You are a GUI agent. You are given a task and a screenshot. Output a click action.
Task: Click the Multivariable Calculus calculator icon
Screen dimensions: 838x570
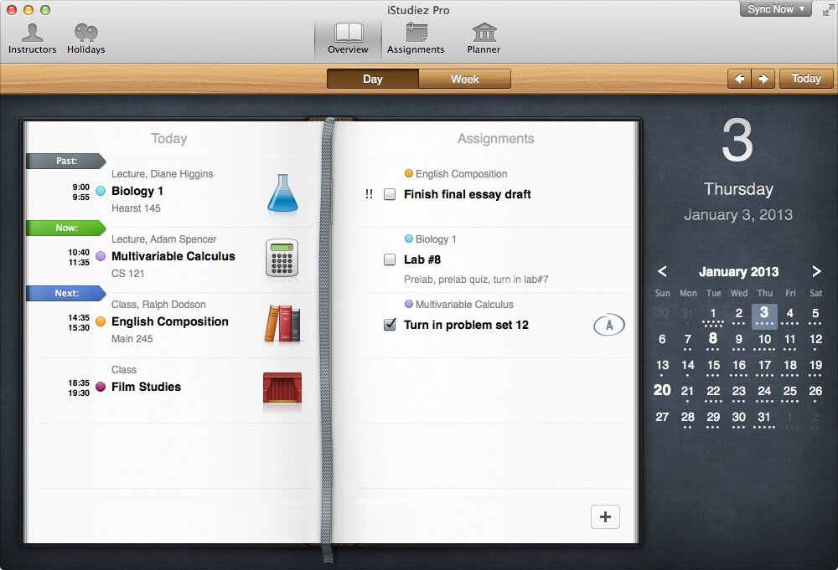282,258
